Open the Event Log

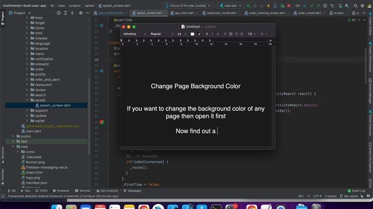(x=356, y=191)
